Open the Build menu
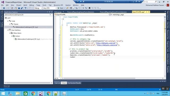The image size is (170, 96). pos(25,5)
